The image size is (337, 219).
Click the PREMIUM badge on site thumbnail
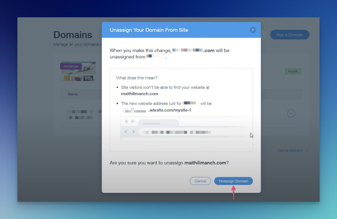coord(71,66)
